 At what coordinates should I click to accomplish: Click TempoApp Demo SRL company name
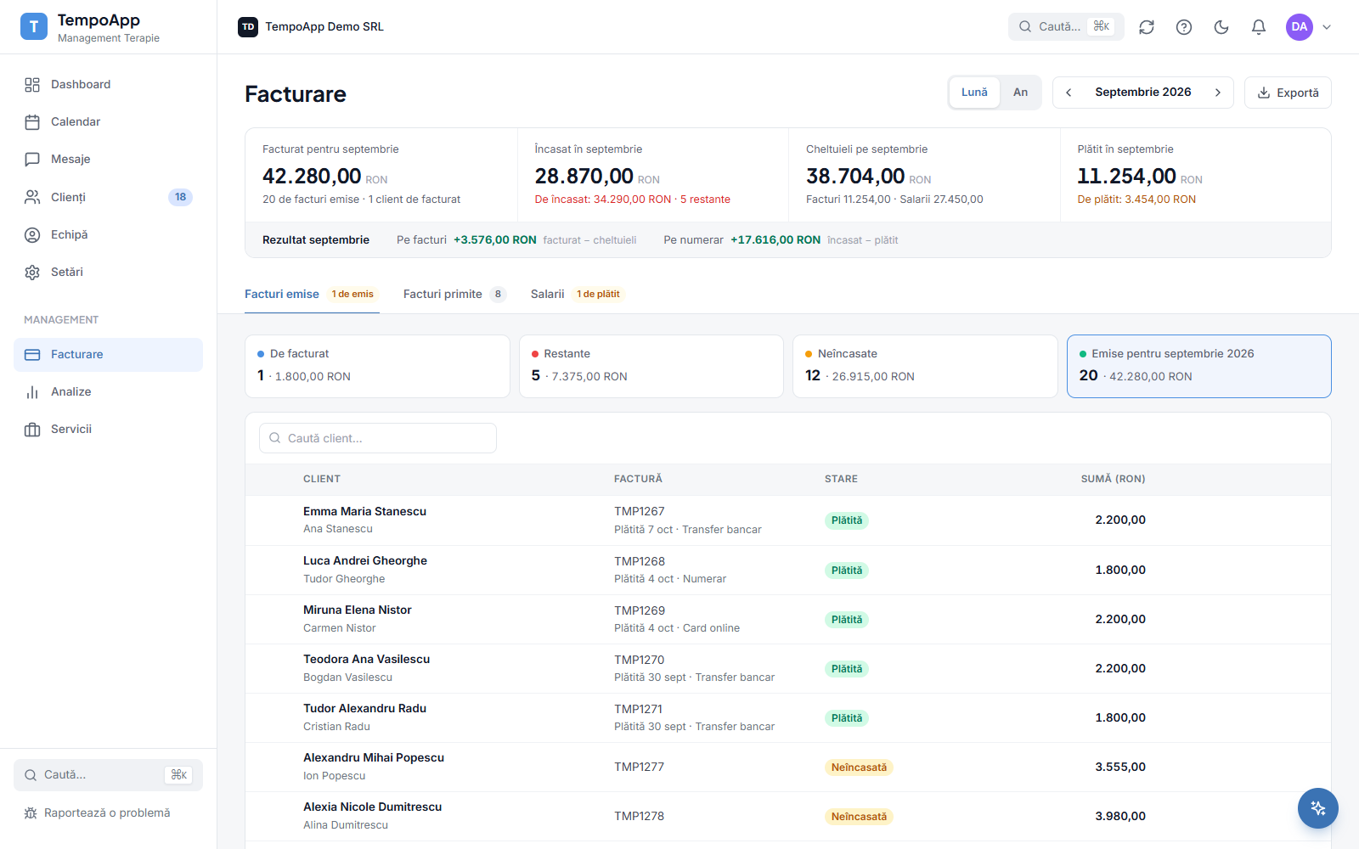(x=324, y=26)
